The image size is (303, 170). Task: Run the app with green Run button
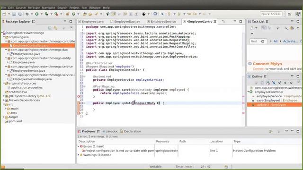tap(37, 14)
